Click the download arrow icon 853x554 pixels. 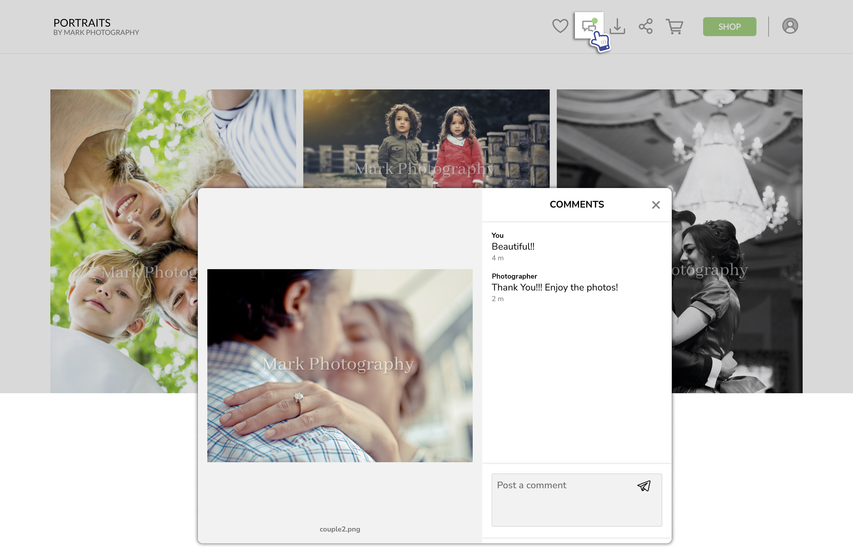tap(617, 26)
